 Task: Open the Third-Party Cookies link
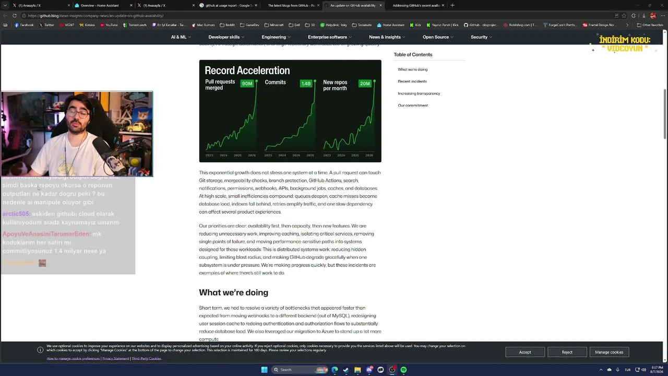point(146,359)
